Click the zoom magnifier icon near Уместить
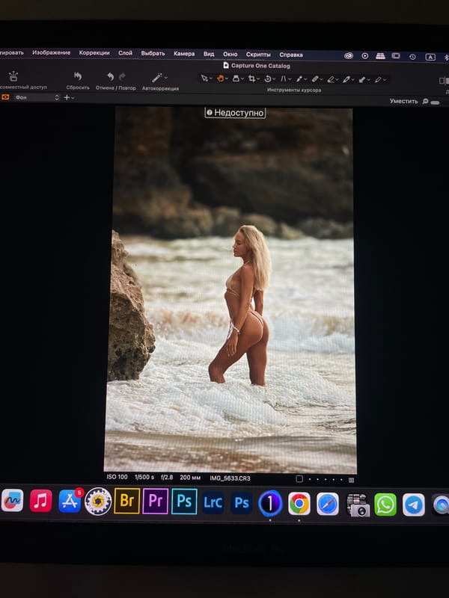The image size is (449, 598). point(425,102)
